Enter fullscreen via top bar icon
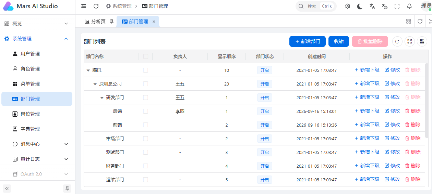Image resolution: width=432 pixels, height=194 pixels. click(397, 6)
